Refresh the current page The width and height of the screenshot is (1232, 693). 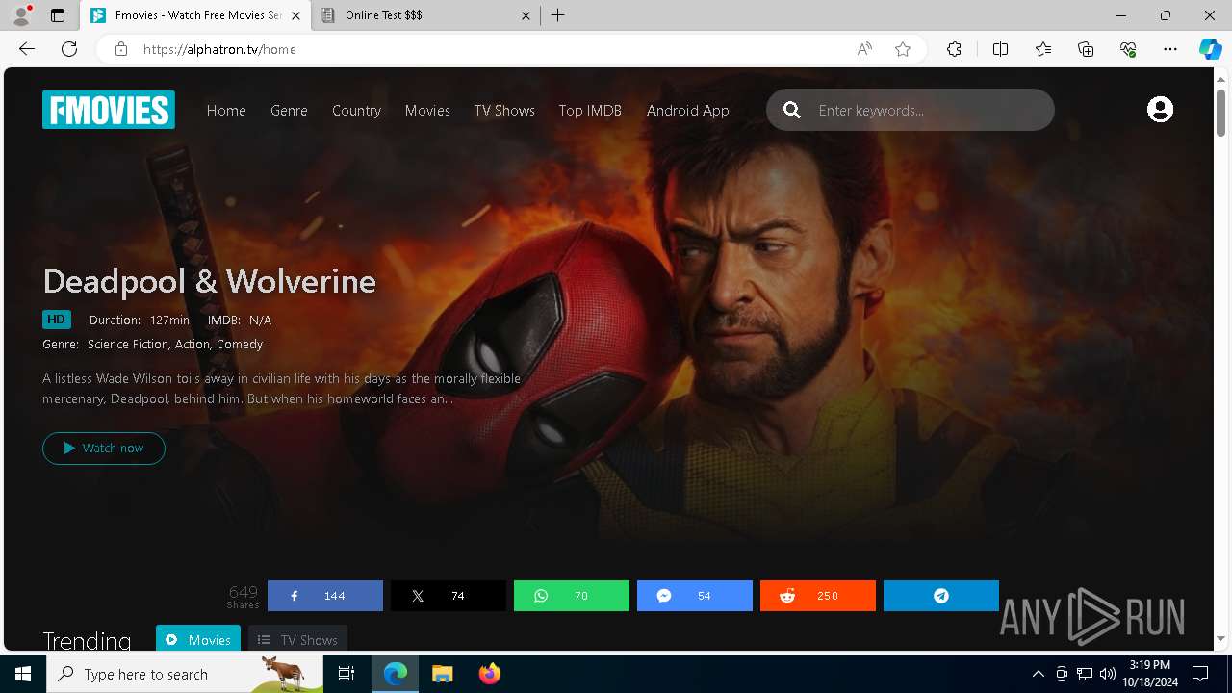tap(69, 49)
